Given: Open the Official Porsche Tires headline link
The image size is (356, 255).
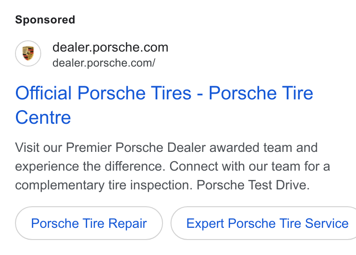Looking at the screenshot, I should point(164,105).
